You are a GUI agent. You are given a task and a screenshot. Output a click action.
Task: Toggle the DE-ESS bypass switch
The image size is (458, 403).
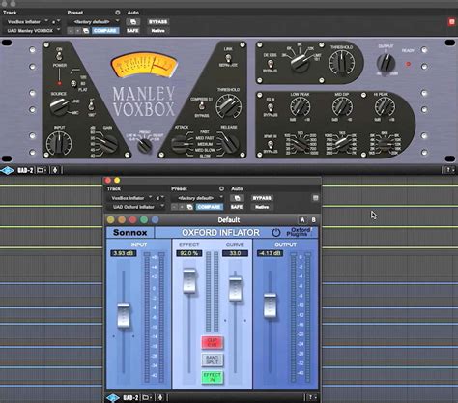tap(271, 63)
